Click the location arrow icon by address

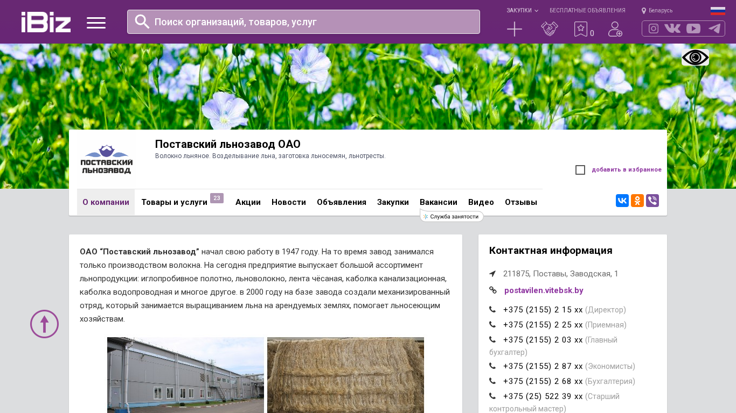492,274
